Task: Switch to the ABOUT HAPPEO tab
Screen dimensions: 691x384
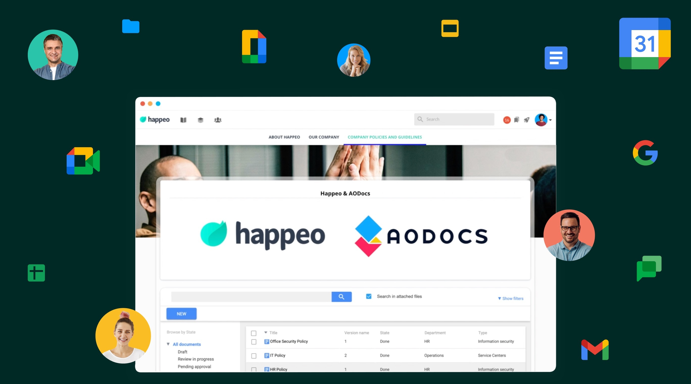Action: 284,137
